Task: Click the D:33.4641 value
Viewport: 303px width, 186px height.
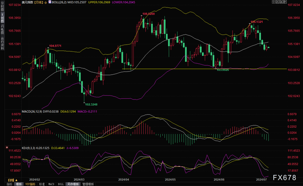Action: tap(58, 148)
